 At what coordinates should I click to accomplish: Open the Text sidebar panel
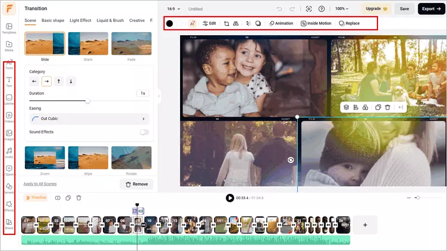point(9,82)
